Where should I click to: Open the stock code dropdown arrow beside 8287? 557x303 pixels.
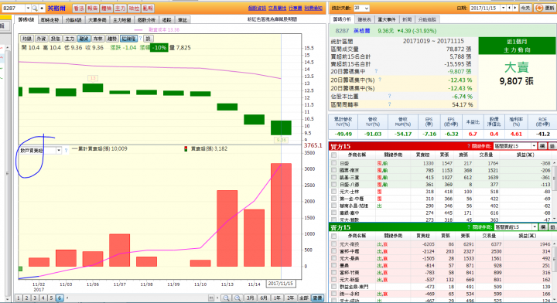click(28, 9)
